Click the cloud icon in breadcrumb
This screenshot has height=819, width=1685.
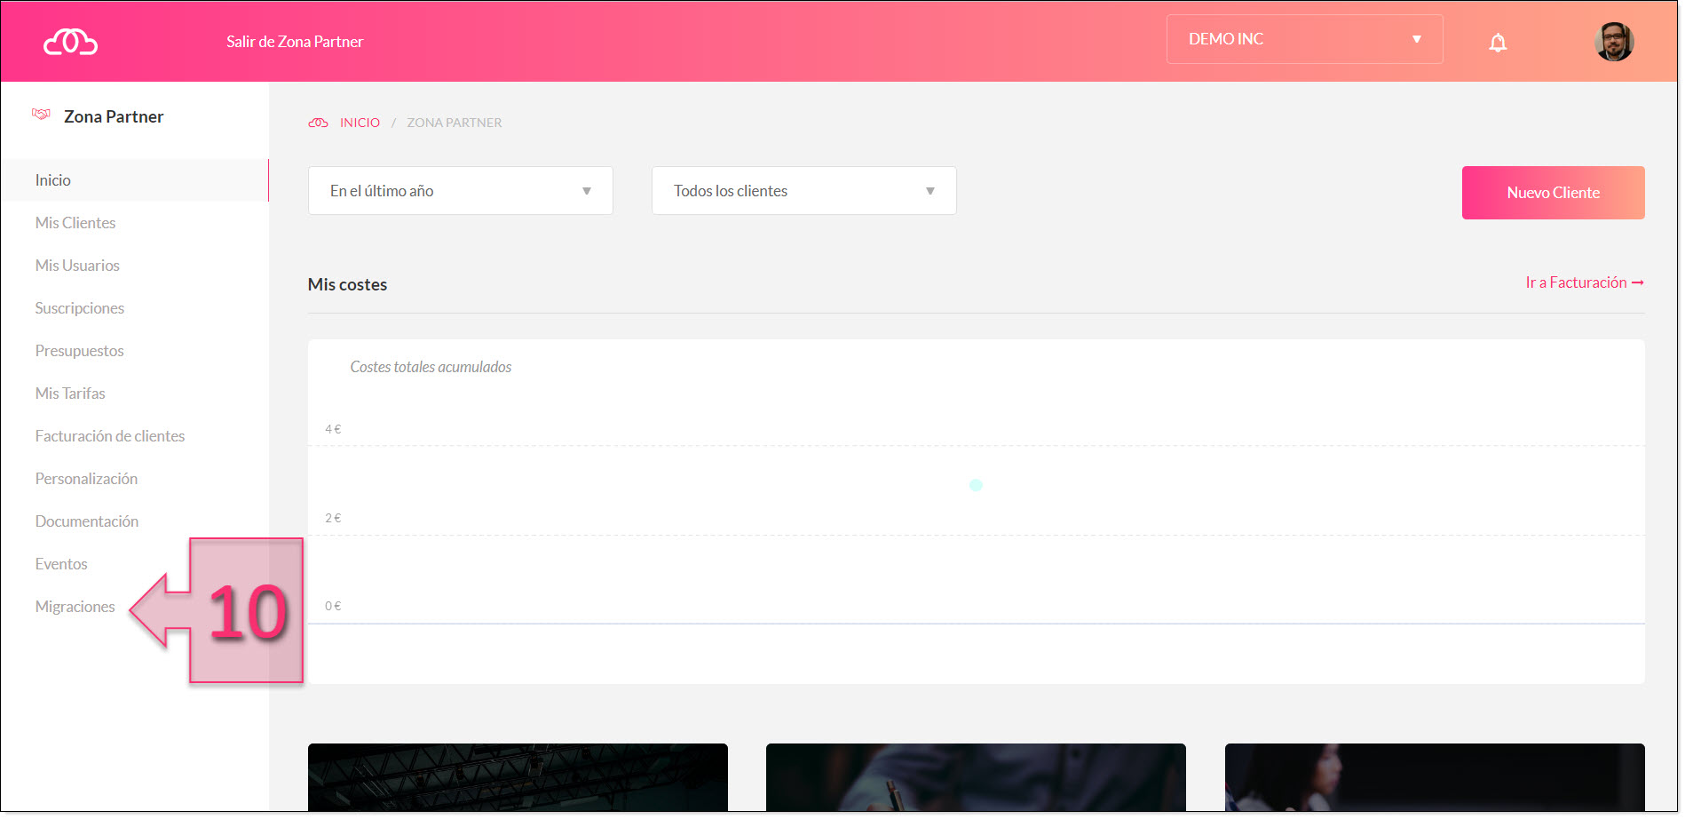tap(318, 123)
